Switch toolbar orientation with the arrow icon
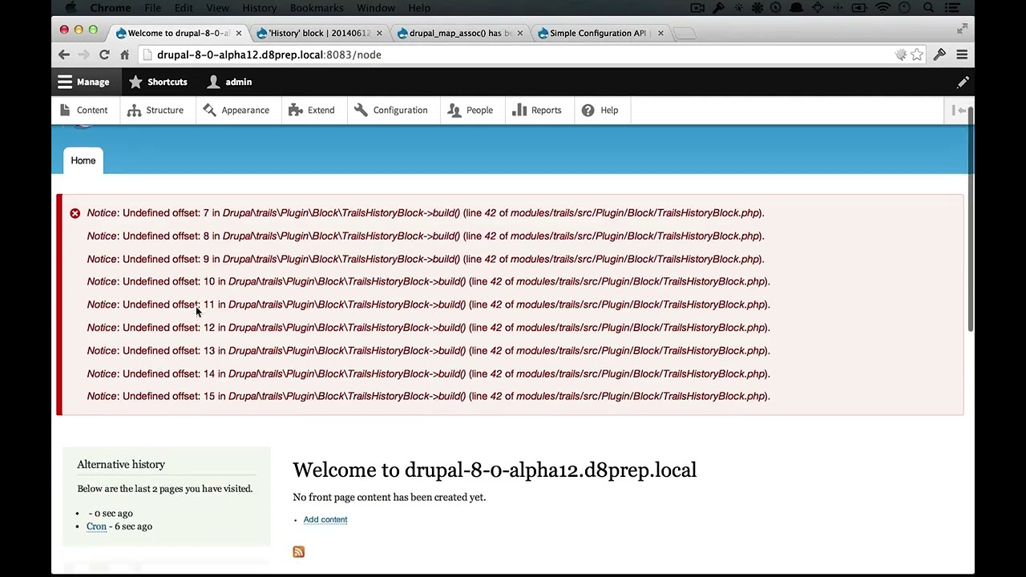The width and height of the screenshot is (1026, 577). tap(959, 110)
